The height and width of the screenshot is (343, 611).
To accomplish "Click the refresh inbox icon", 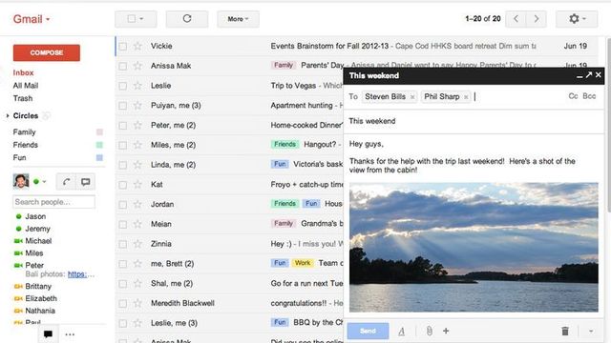I will [187, 19].
